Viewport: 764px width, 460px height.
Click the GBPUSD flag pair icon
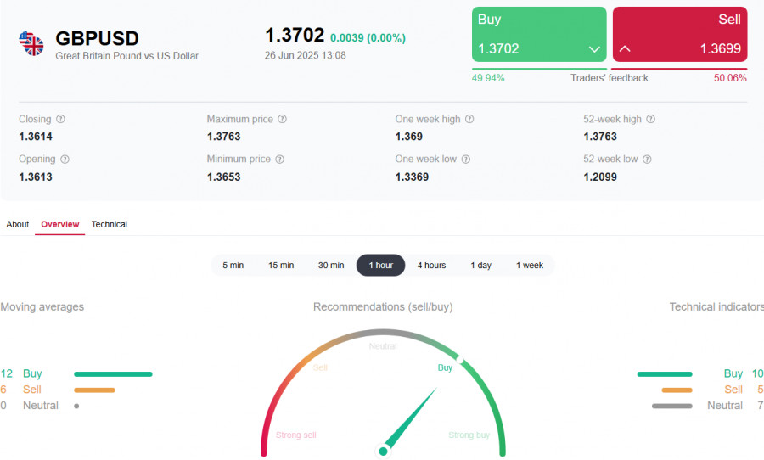(31, 43)
